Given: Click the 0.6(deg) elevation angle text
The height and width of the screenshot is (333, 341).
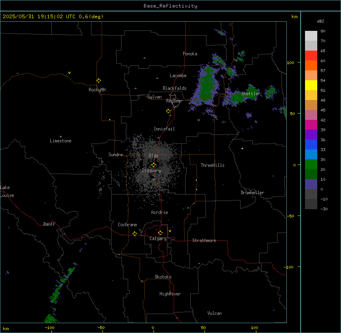Looking at the screenshot, I should pyautogui.click(x=91, y=17).
